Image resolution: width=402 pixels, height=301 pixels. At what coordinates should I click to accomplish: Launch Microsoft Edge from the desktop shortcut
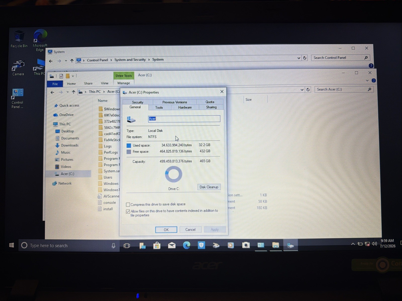(40, 40)
